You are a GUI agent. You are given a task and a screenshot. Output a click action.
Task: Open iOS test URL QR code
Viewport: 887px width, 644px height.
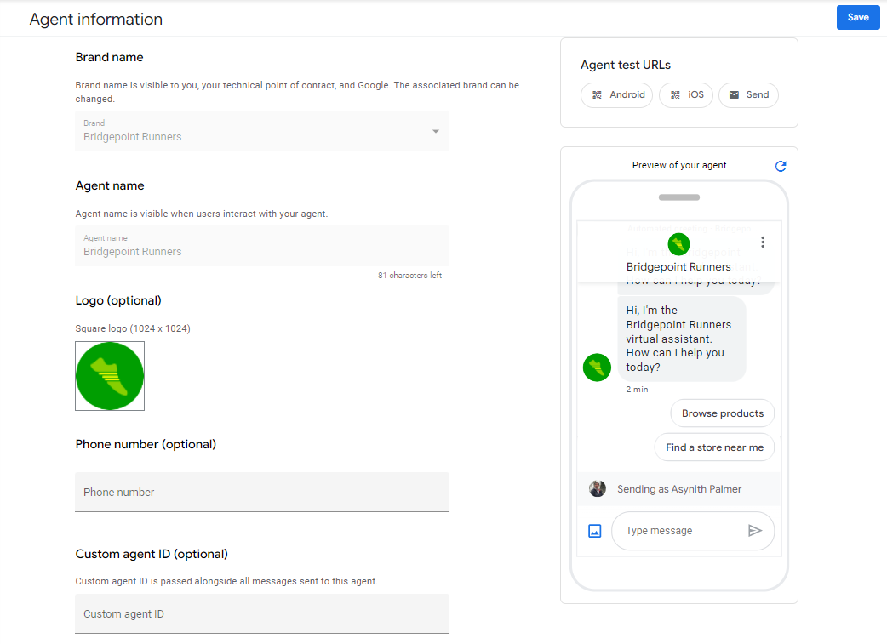pos(686,95)
